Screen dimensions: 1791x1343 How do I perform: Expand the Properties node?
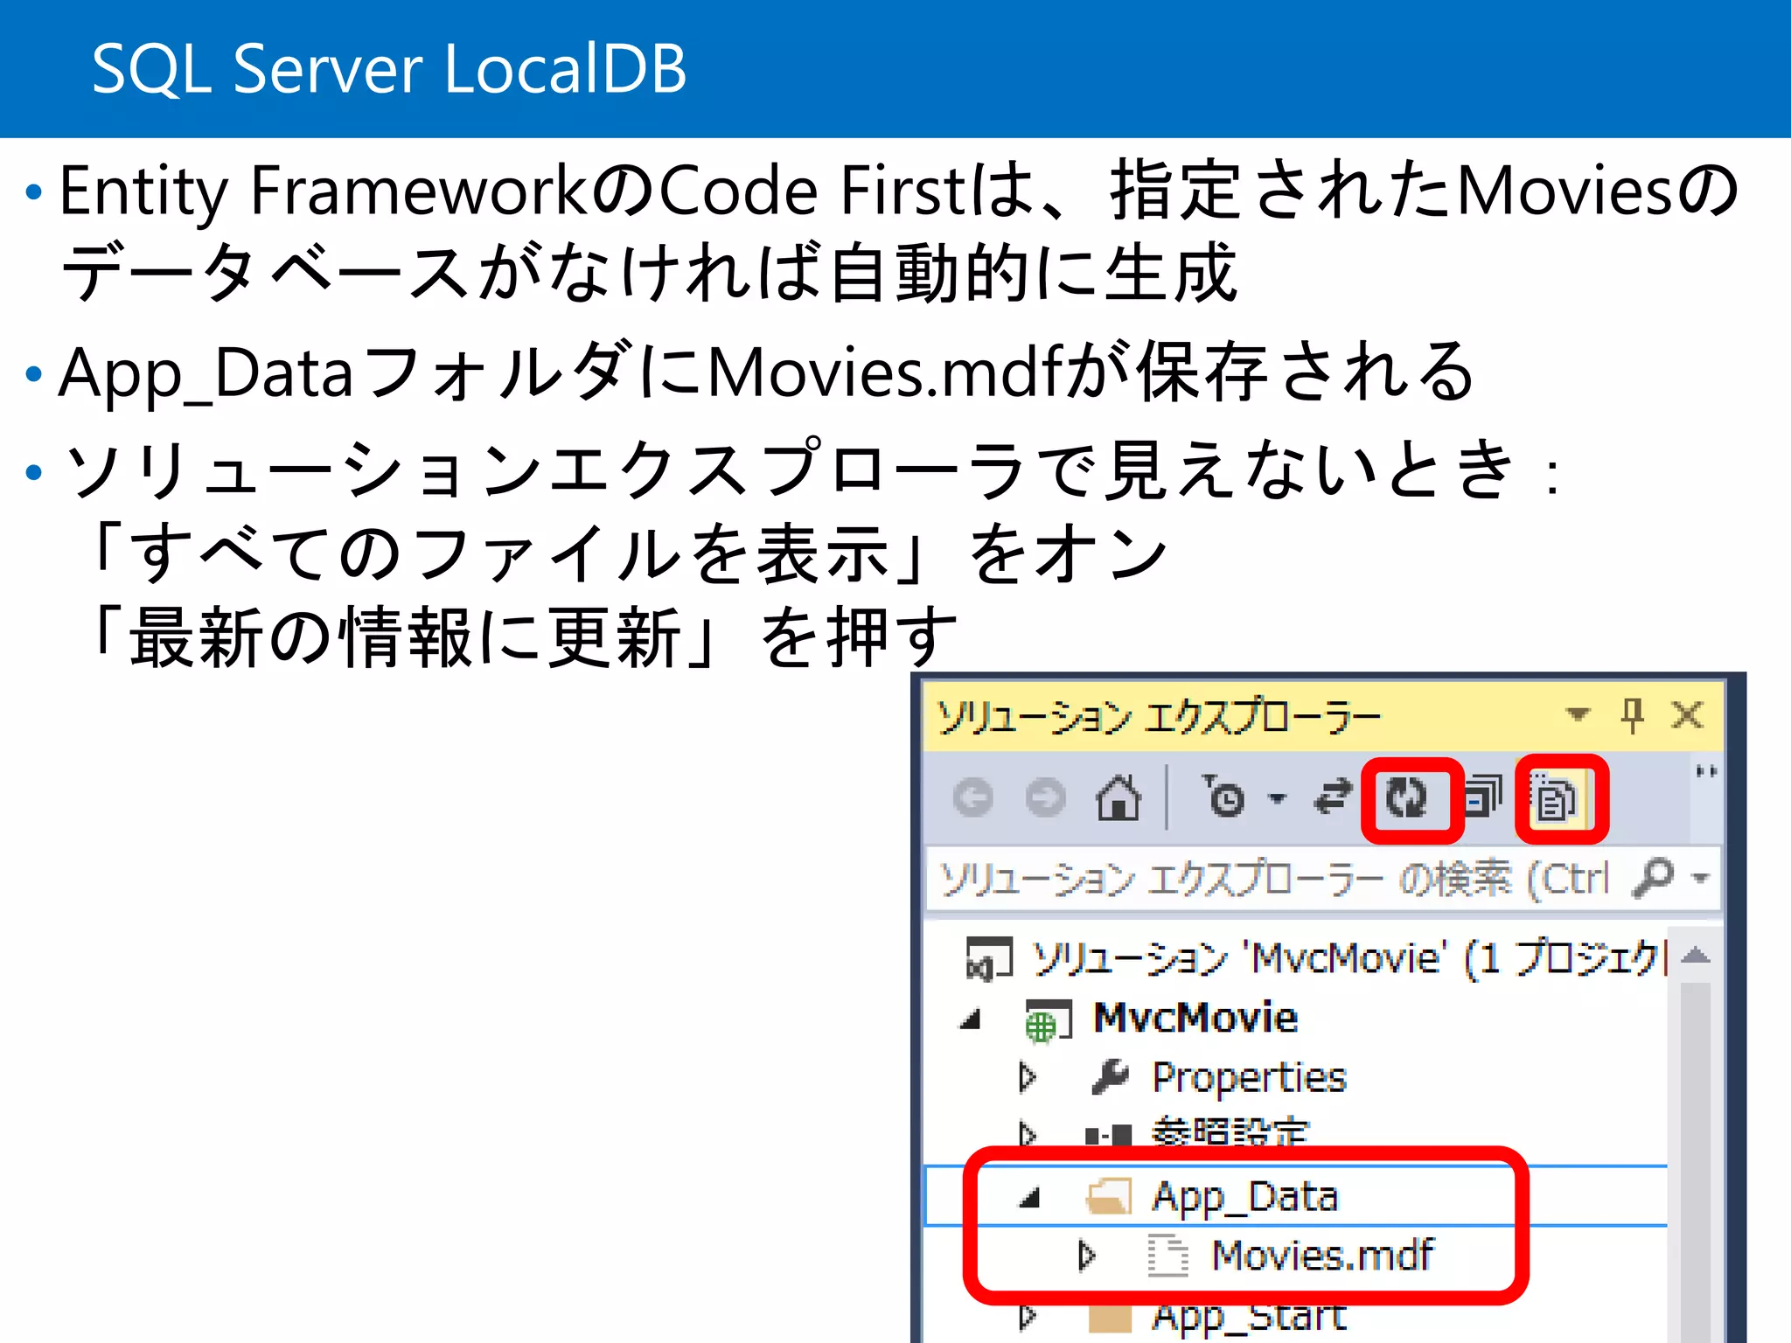point(1028,1078)
